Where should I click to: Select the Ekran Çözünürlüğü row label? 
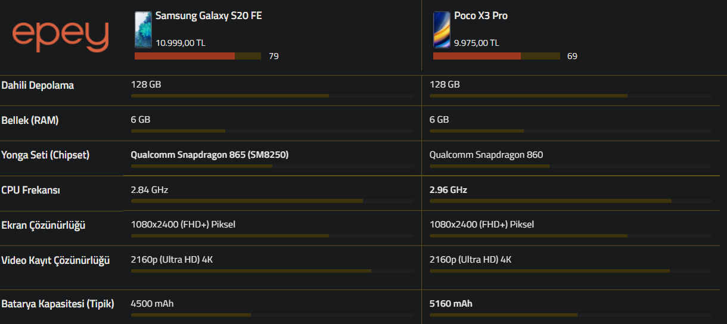tap(44, 226)
